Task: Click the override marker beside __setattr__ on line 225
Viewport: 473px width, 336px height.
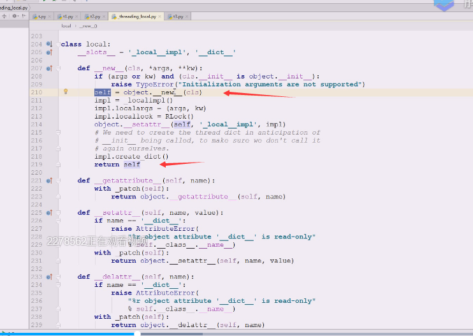Action: 49,213
